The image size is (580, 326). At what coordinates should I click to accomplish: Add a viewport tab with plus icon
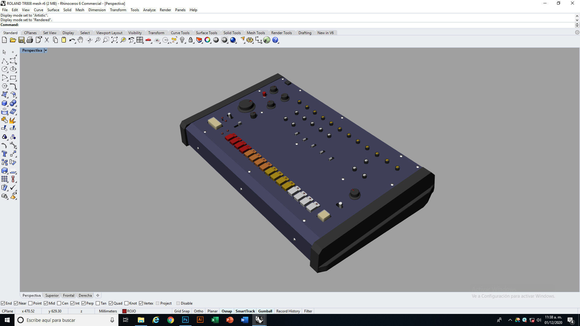click(98, 295)
